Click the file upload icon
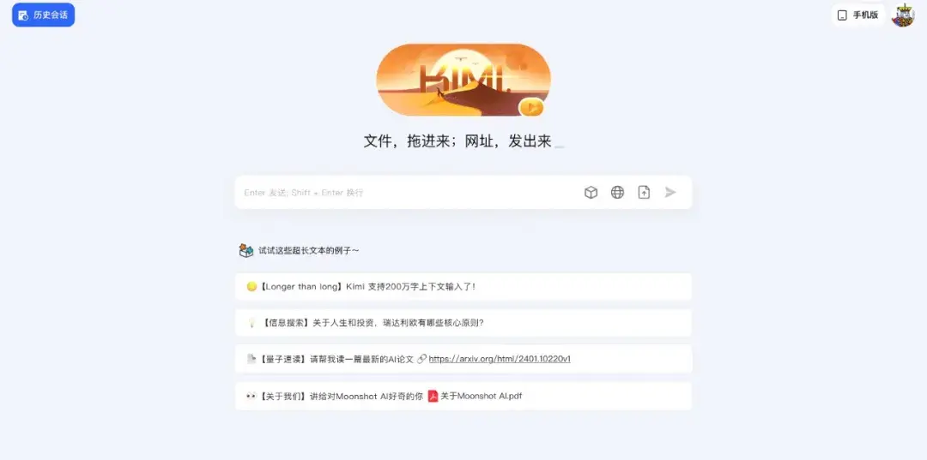 (x=644, y=192)
